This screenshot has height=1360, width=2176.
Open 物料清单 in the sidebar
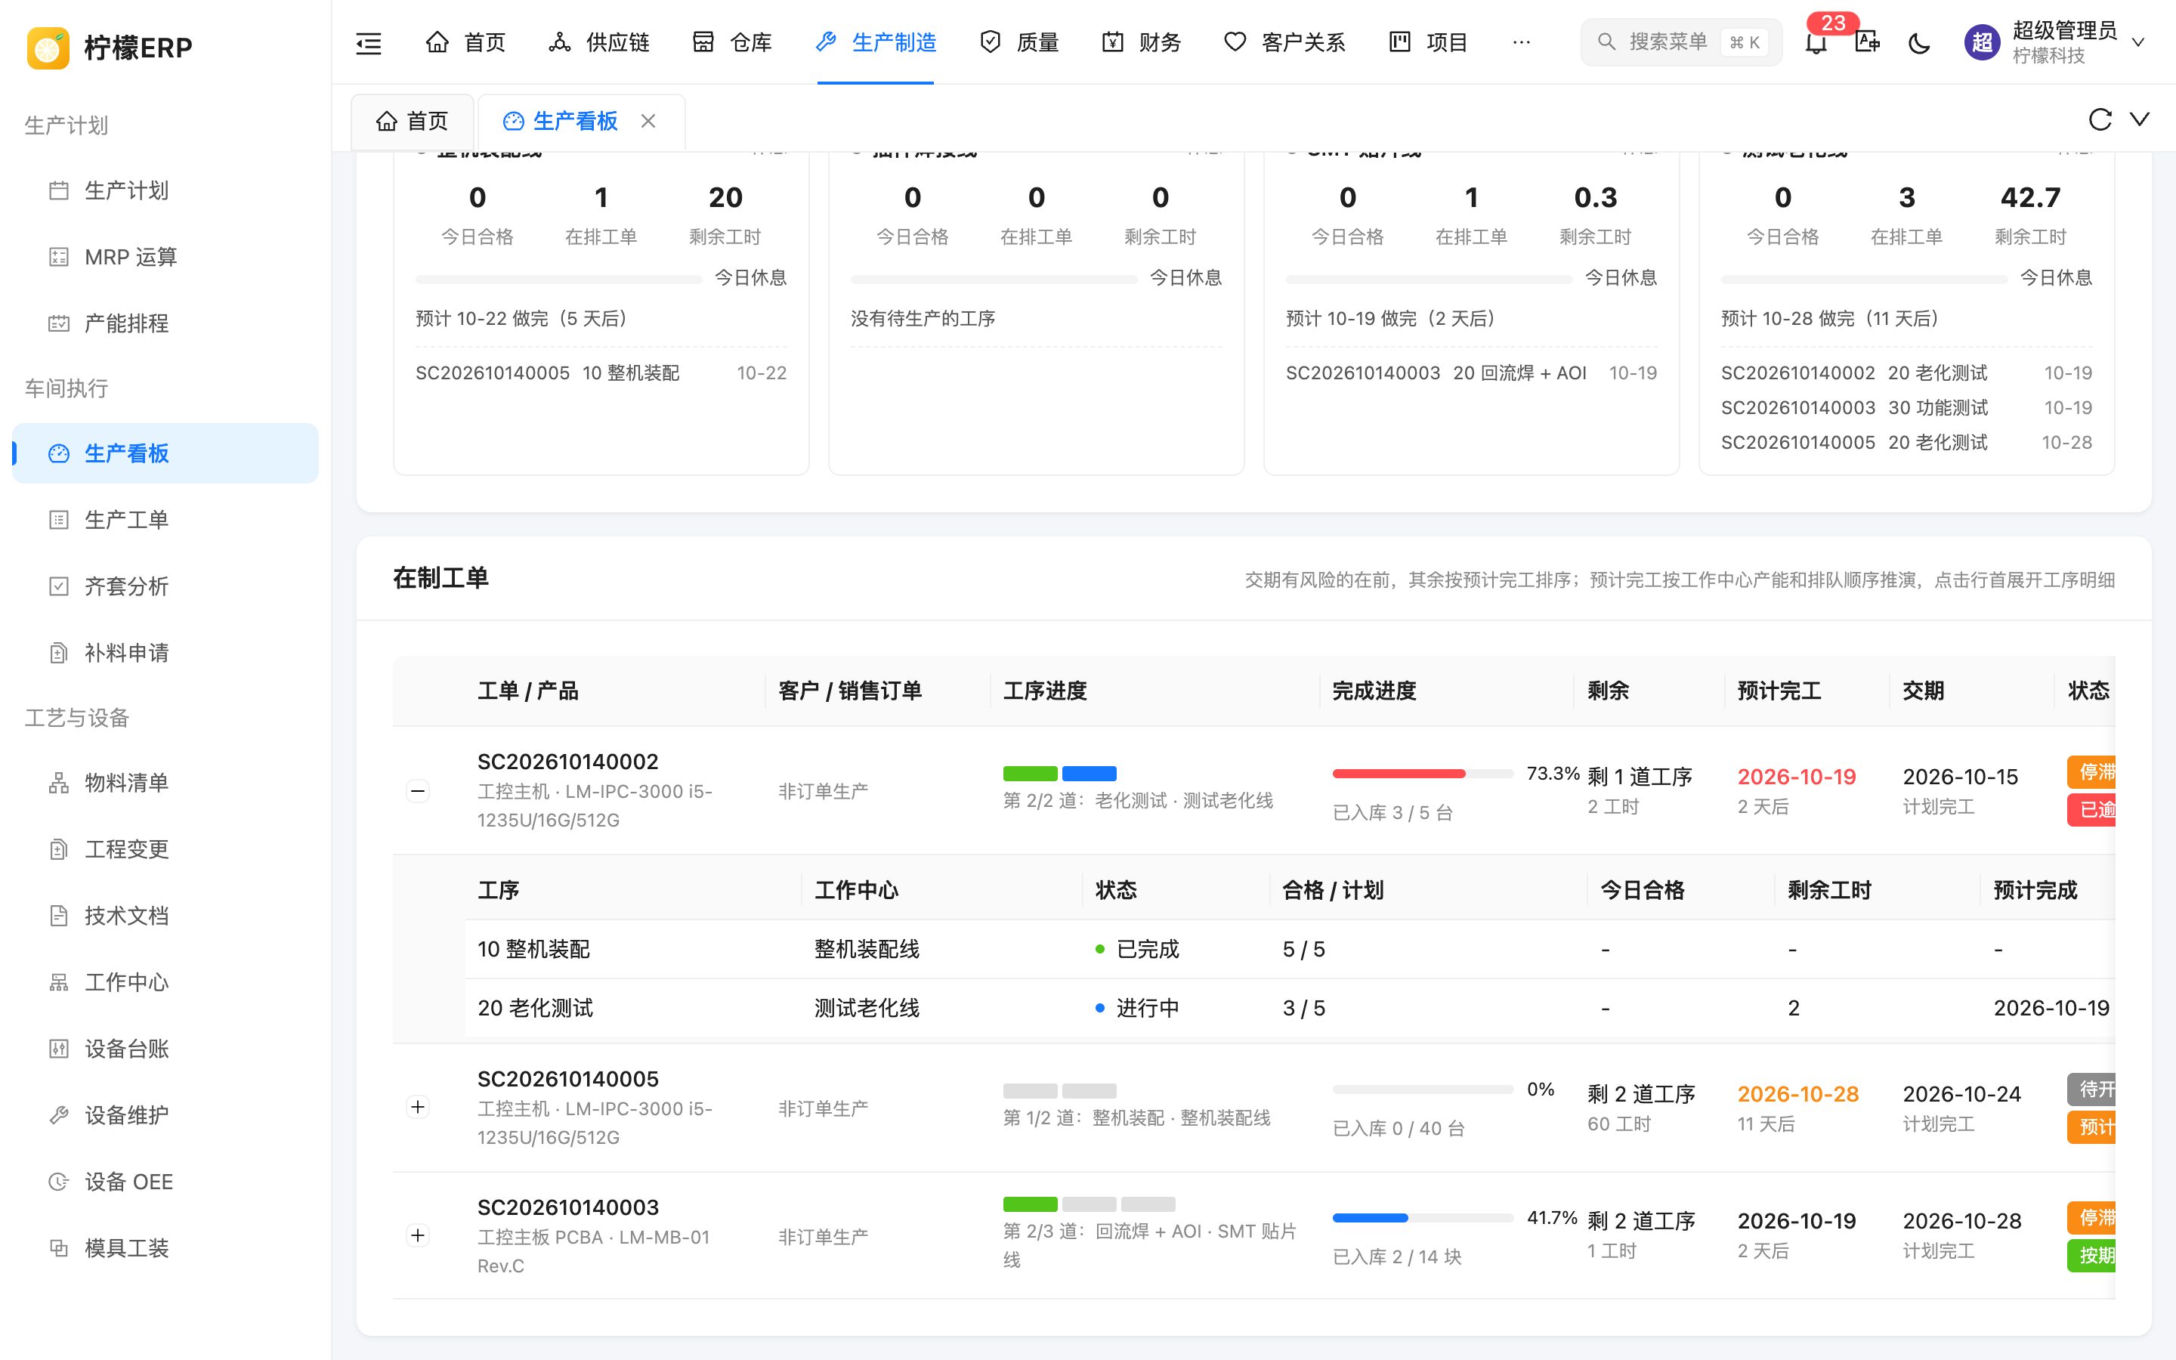(x=165, y=783)
